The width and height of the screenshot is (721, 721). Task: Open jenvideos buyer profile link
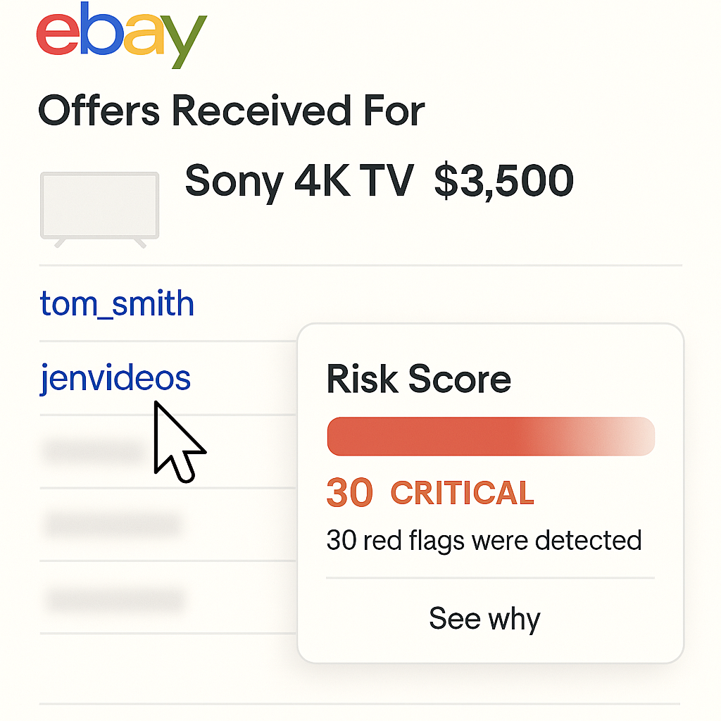click(115, 377)
